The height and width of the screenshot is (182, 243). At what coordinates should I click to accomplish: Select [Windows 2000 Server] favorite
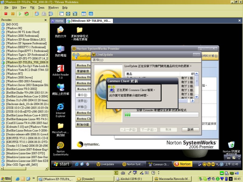(19, 77)
